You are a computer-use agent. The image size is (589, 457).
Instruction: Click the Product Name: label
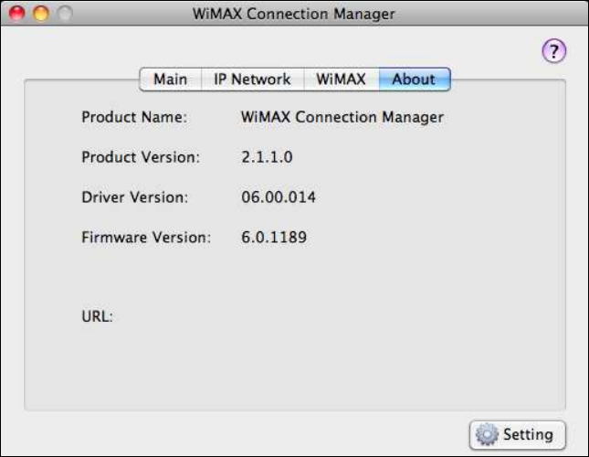click(134, 117)
